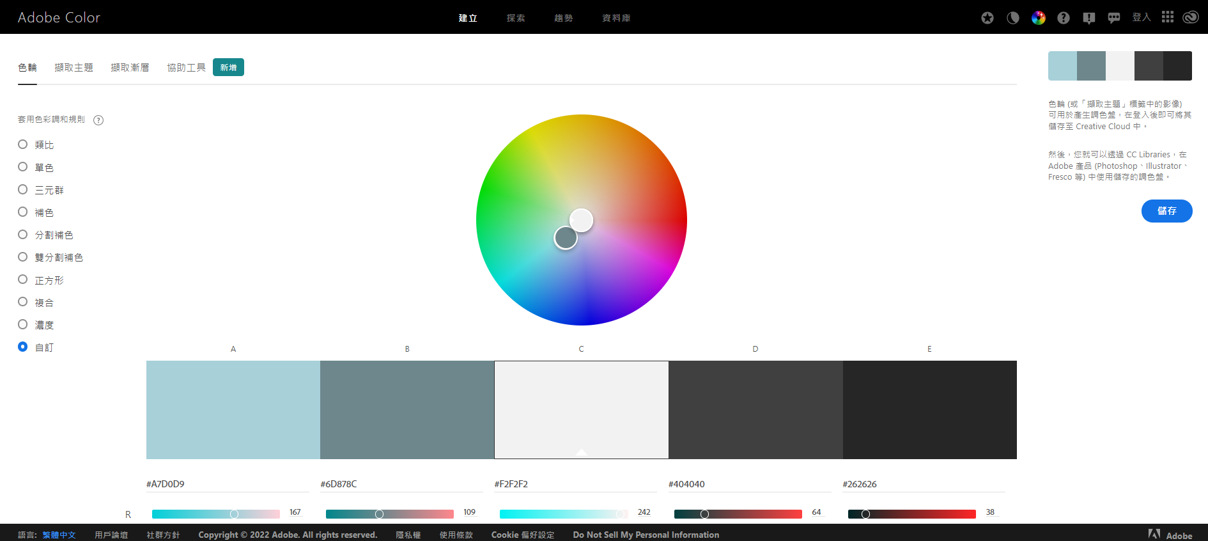Screen dimensions: 1208x541
Task: Open Do Not Sell My Personal Information
Action: [x=646, y=535]
